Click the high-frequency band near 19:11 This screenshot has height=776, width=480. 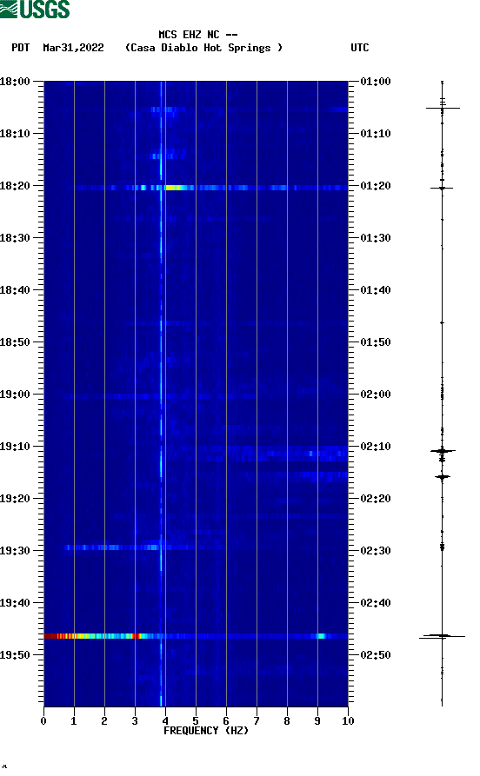tap(287, 453)
